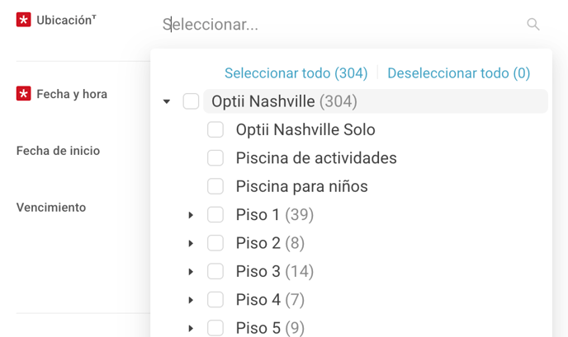Tick the Optii Nashville Solo checkbox

click(215, 129)
